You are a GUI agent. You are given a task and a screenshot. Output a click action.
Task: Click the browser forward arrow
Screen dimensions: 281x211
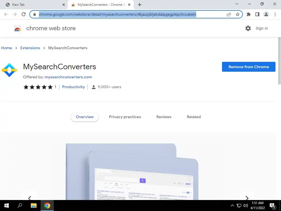coord(15,14)
